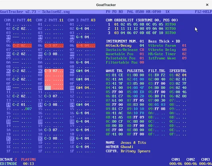Click channel 1 row 14 note C-2 01
212x166 pixels.
coord(19,105)
